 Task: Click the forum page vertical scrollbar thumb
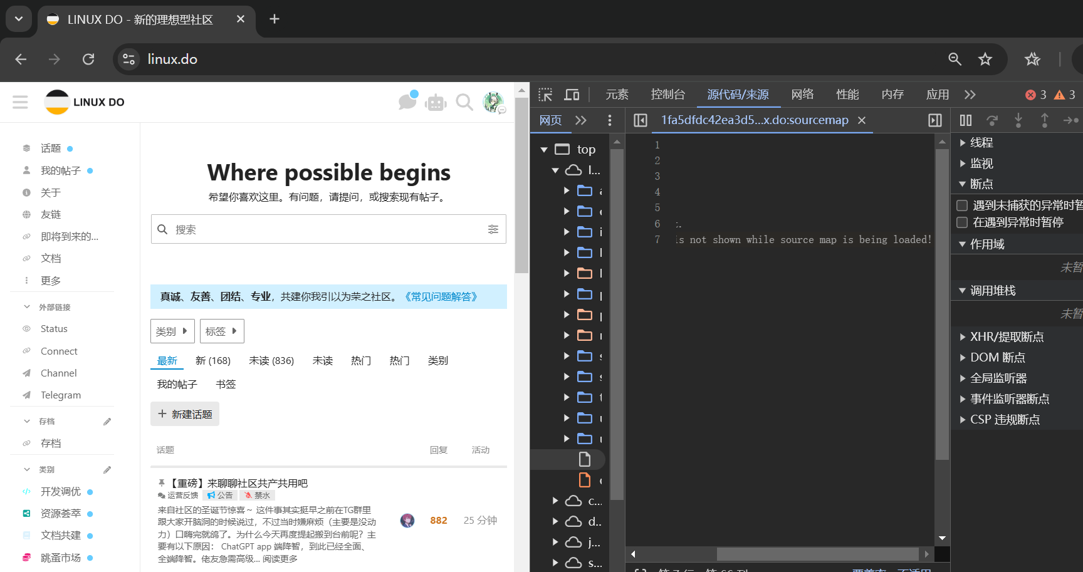point(521,185)
